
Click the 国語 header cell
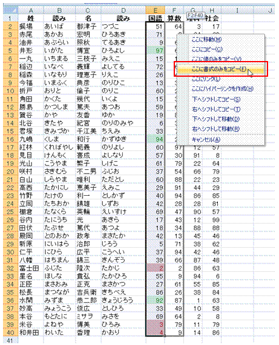tap(155, 18)
